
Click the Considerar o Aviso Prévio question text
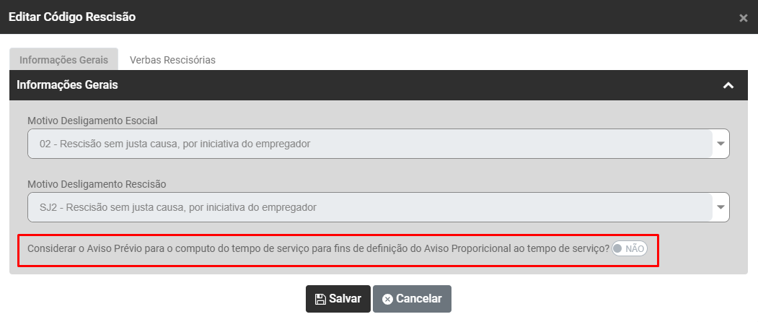[x=318, y=248]
